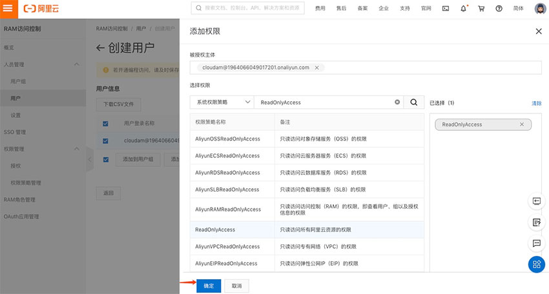The height and width of the screenshot is (294, 549).
Task: Open the 企业 top menu
Action: point(384,8)
